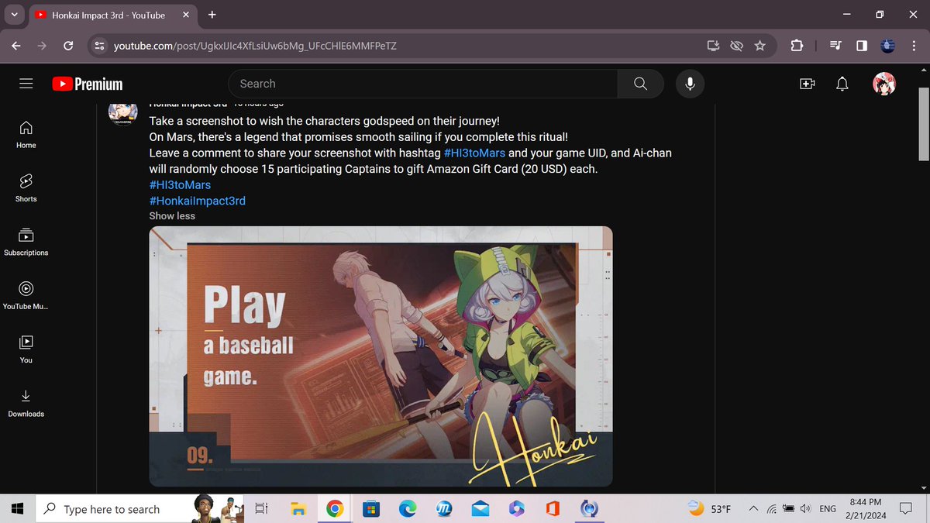Switch to Chrome on the taskbar
Image resolution: width=930 pixels, height=523 pixels.
335,509
